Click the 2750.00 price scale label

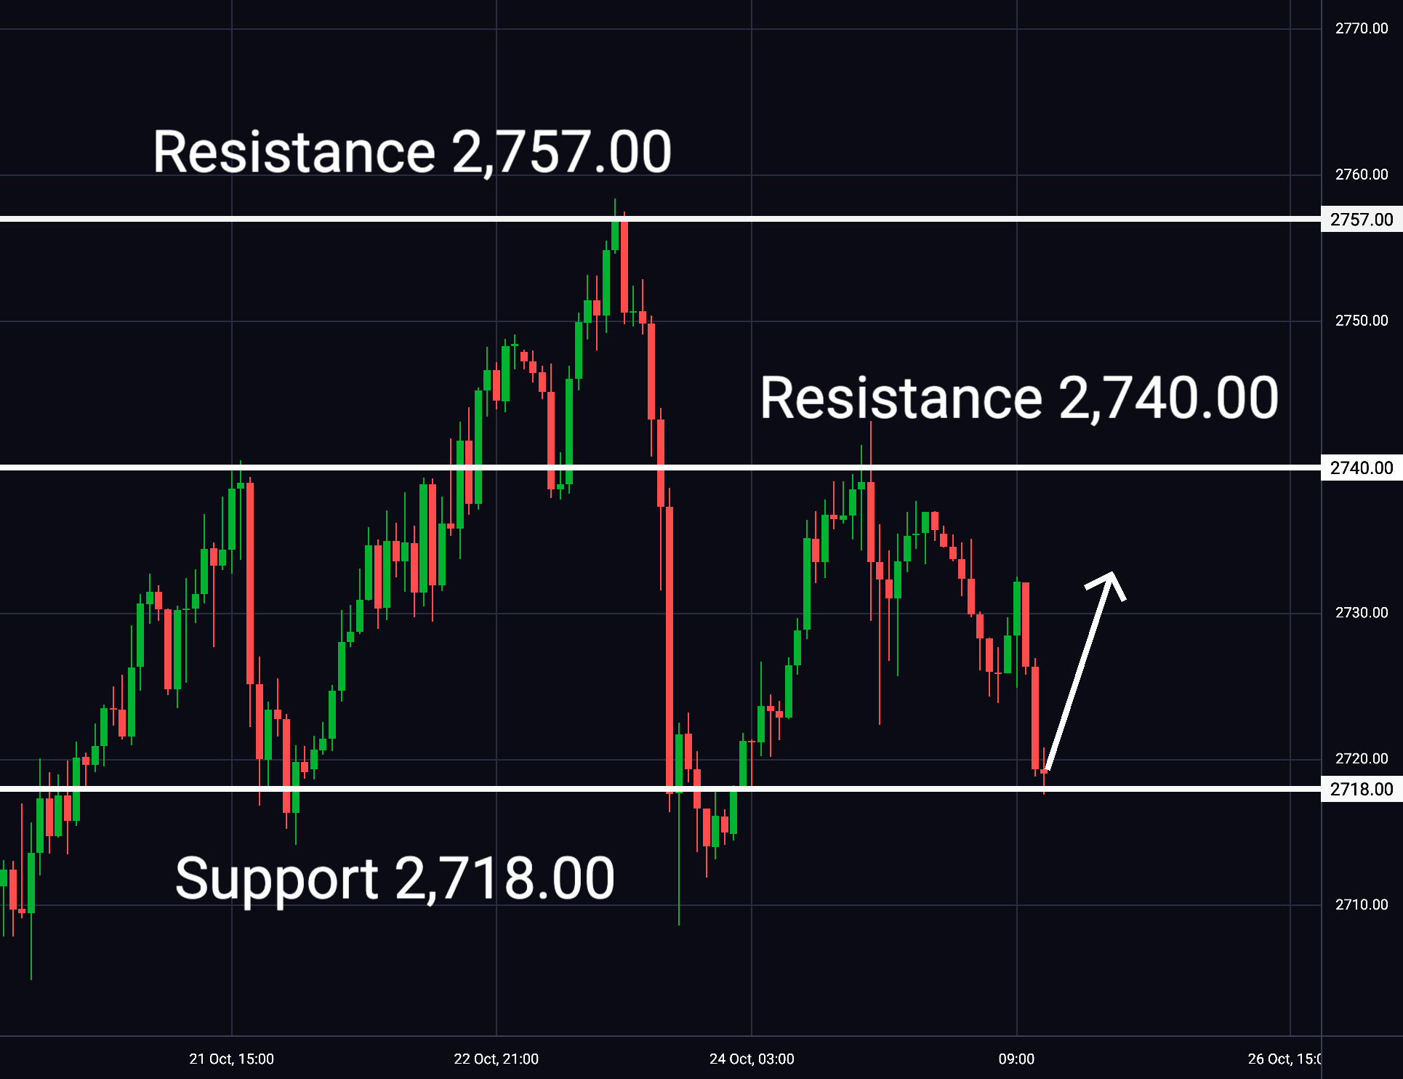click(x=1362, y=321)
